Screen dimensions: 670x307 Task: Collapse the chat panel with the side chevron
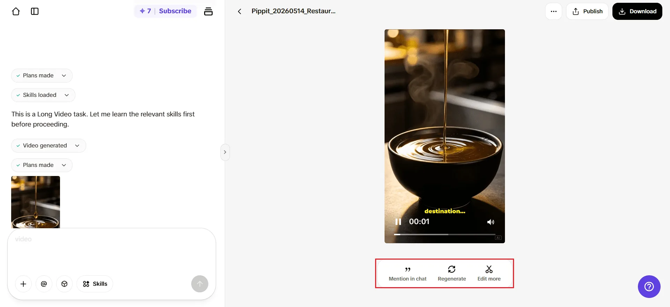[x=225, y=152]
